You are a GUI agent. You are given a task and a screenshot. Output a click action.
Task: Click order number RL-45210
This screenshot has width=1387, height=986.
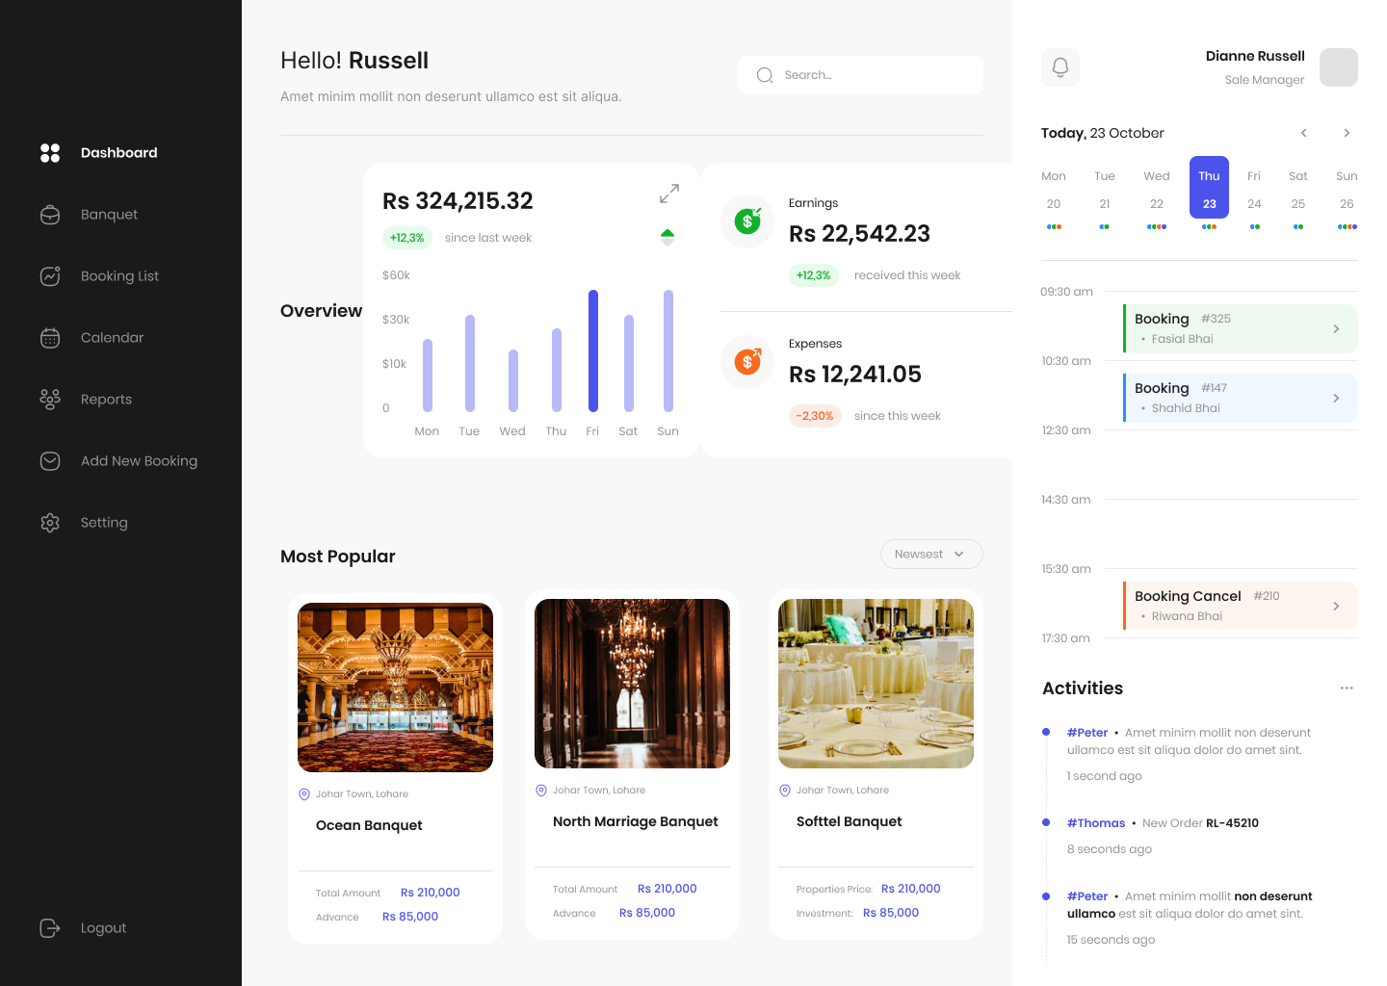(x=1232, y=823)
